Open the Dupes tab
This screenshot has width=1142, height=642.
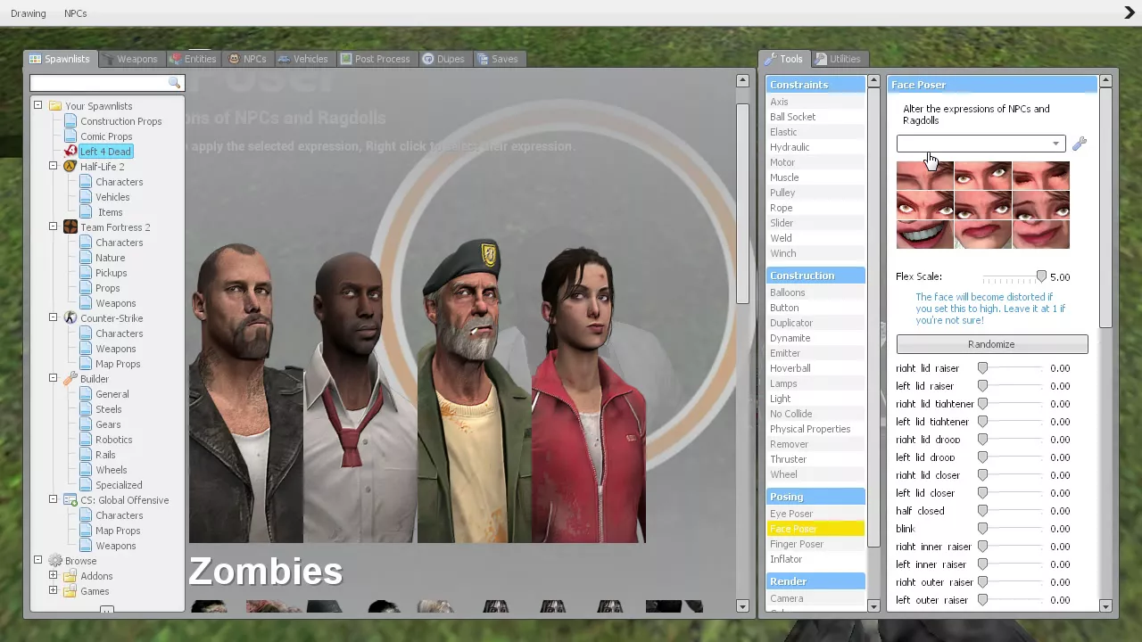point(443,59)
